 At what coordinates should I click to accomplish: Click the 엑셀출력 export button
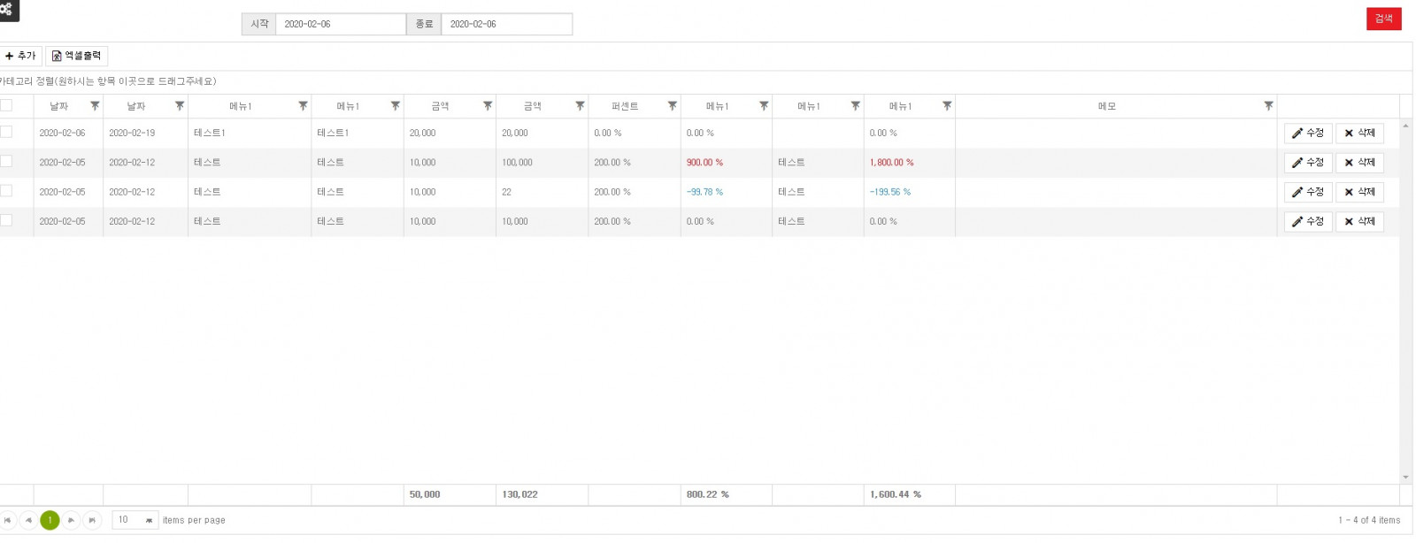[x=77, y=56]
